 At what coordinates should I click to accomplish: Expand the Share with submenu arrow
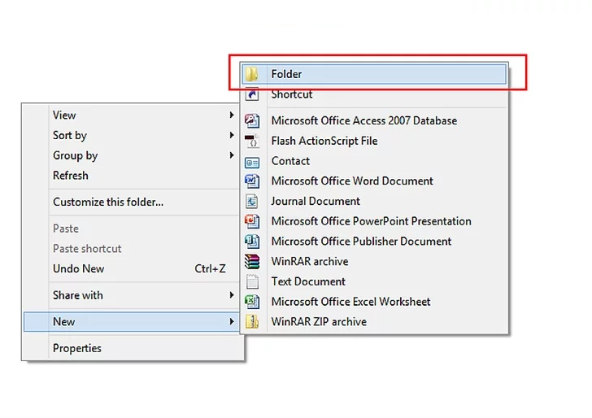pyautogui.click(x=232, y=295)
